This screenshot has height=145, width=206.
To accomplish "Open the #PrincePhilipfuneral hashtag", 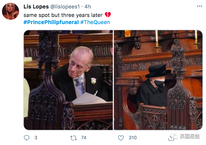I will pos(51,22).
